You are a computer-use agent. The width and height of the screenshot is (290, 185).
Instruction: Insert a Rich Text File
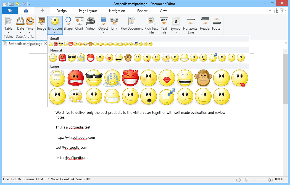tap(151, 25)
